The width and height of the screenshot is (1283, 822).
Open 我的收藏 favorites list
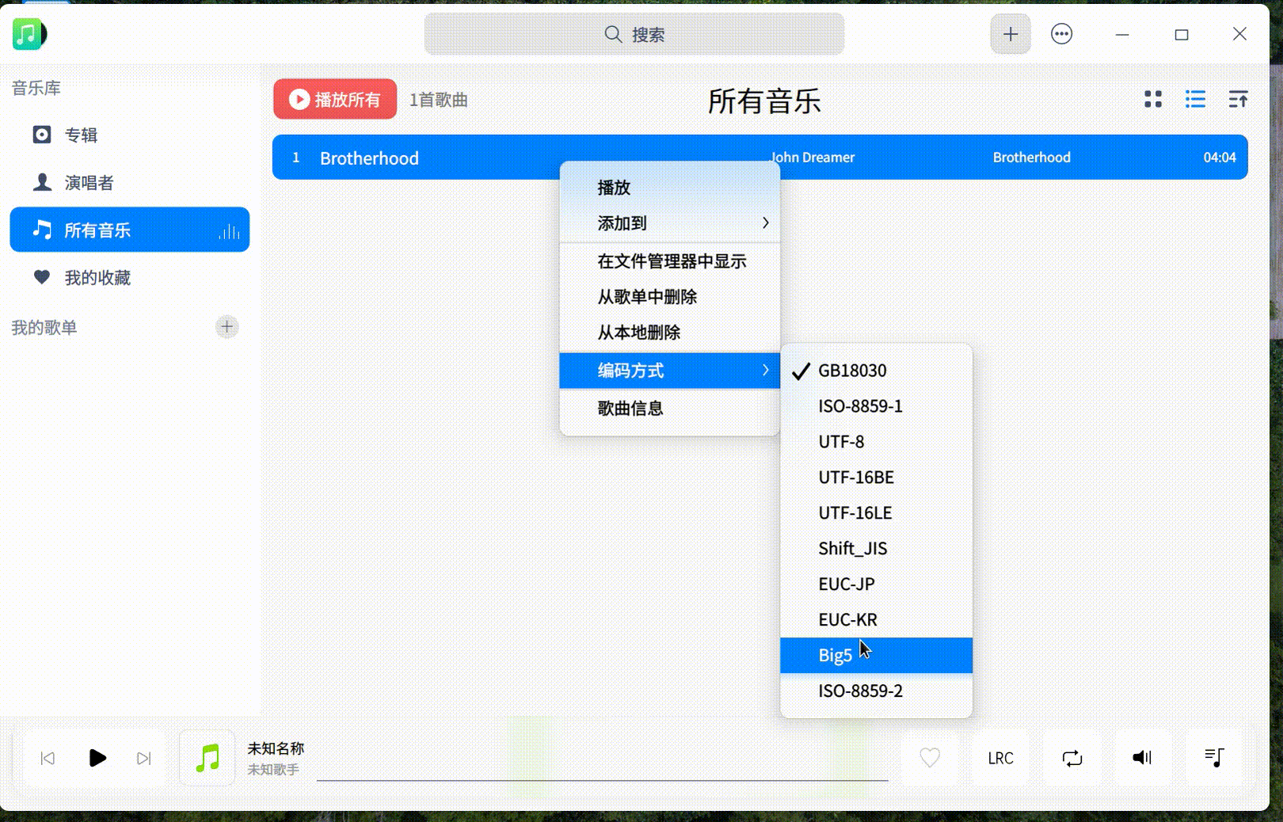tap(130, 278)
